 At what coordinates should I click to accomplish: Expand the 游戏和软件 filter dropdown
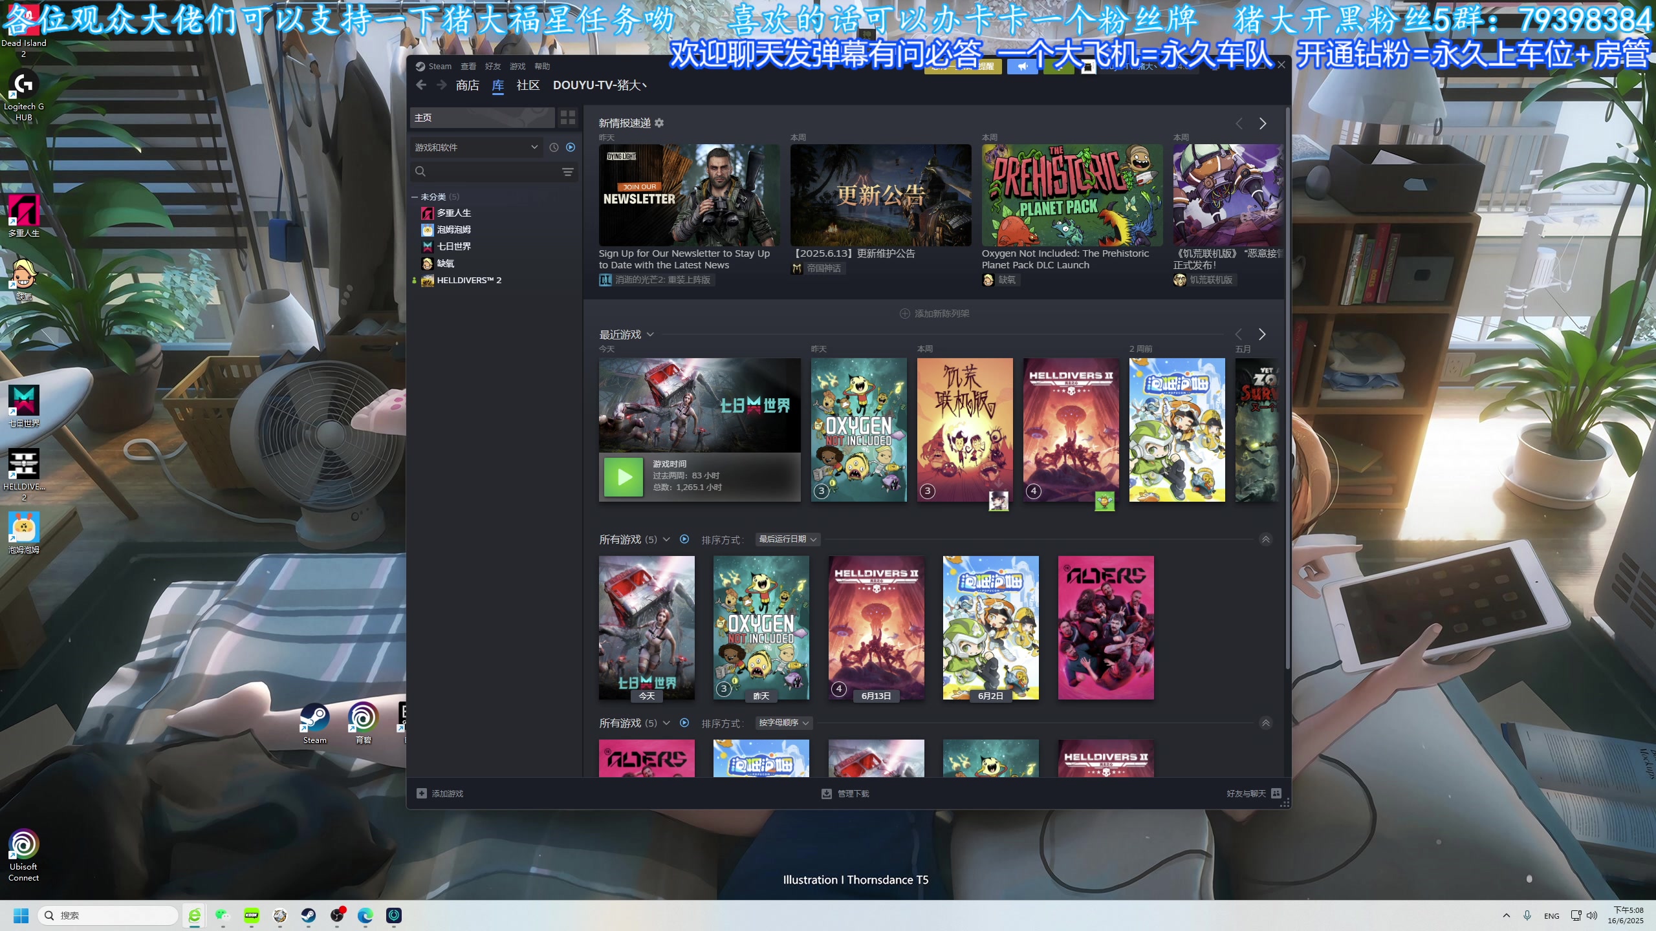(476, 147)
